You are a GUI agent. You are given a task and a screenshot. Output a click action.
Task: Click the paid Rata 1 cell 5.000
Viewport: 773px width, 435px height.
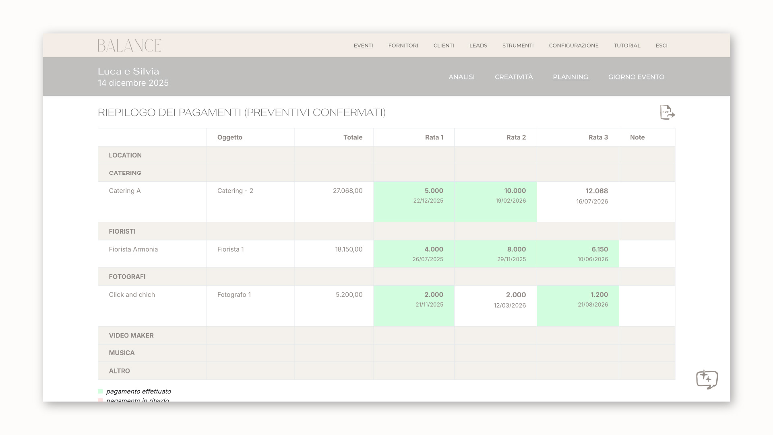tap(433, 191)
